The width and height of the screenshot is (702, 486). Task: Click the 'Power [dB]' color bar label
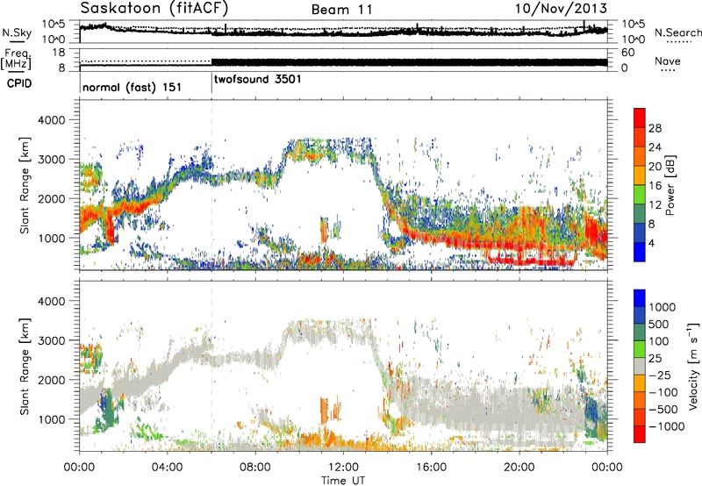(670, 185)
